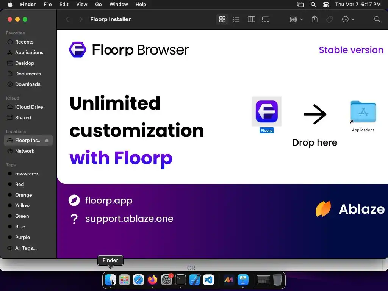
Task: Go back with the left chevron
Action: (67, 19)
